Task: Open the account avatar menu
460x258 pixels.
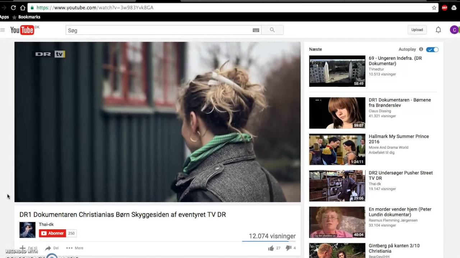Action: (454, 30)
